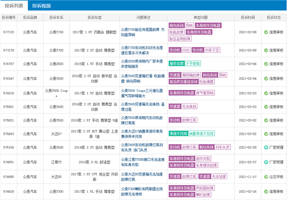The height and width of the screenshot is (200, 288).
Task: Click green check icon for complaint 574628
Action: [x=266, y=192]
